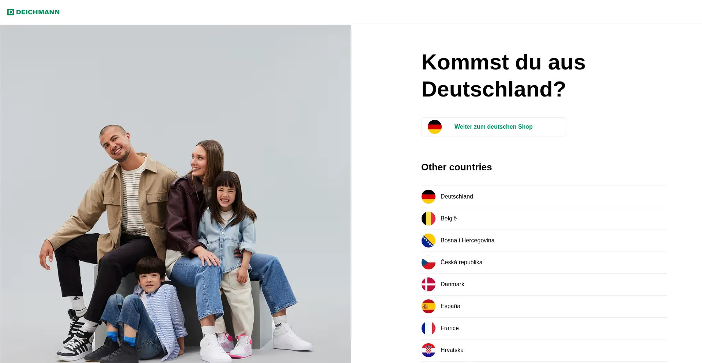This screenshot has width=702, height=363.
Task: Choose Hrvatska from the list
Action: click(544, 350)
